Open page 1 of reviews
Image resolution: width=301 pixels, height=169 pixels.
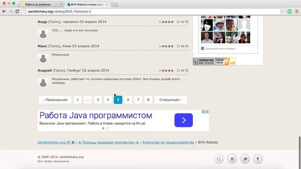click(78, 100)
